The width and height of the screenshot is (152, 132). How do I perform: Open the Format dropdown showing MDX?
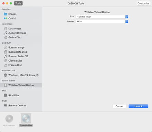(102, 21)
